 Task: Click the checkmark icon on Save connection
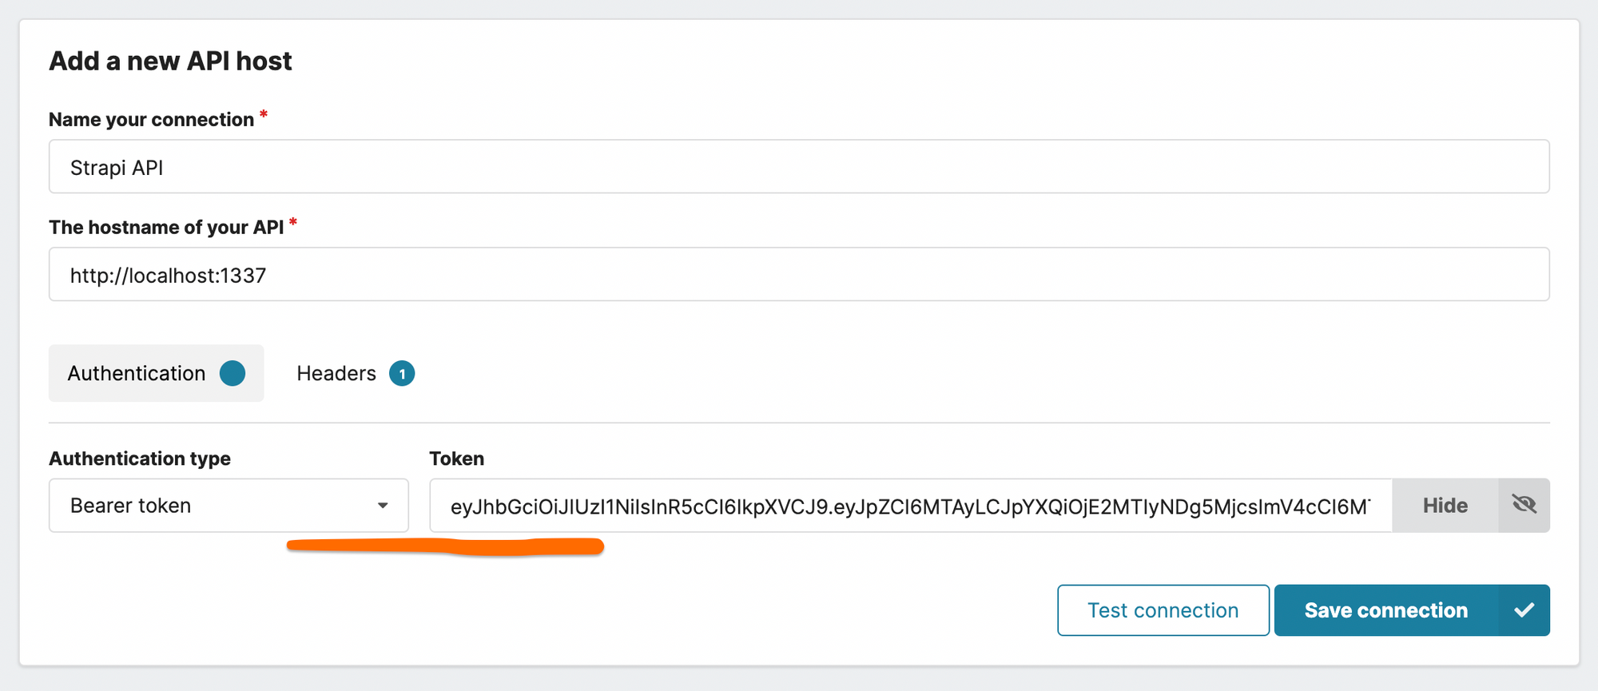(x=1524, y=610)
